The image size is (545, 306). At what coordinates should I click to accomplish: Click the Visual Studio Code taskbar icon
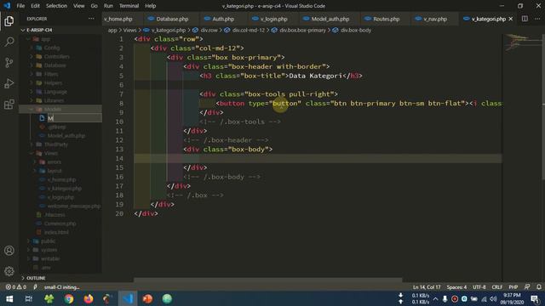(x=128, y=298)
